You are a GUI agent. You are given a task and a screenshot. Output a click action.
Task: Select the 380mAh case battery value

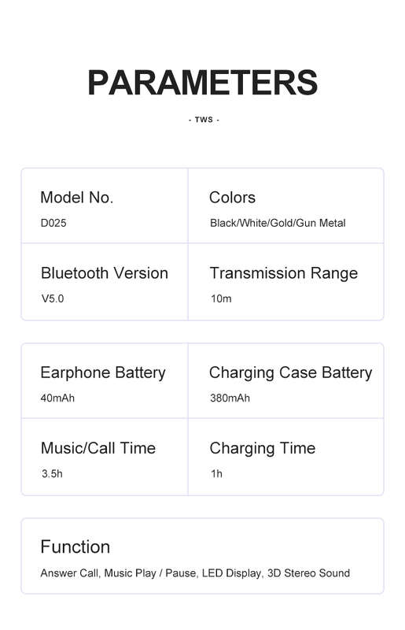tap(230, 398)
